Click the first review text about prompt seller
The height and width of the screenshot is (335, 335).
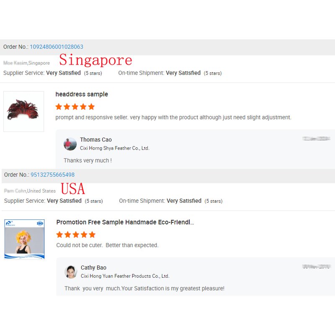tap(173, 117)
